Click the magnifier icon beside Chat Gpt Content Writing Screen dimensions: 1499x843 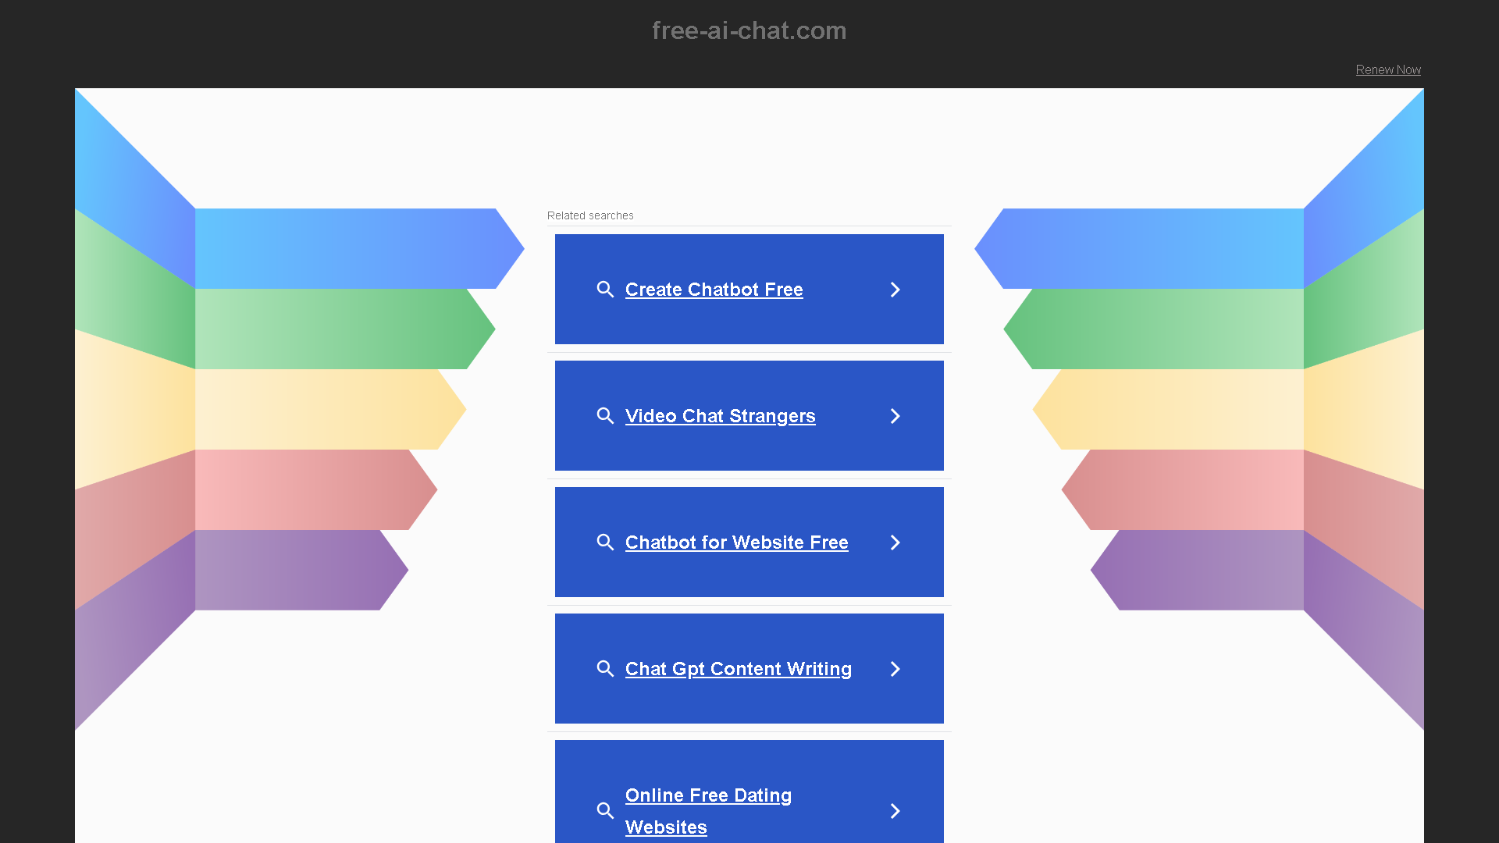605,668
